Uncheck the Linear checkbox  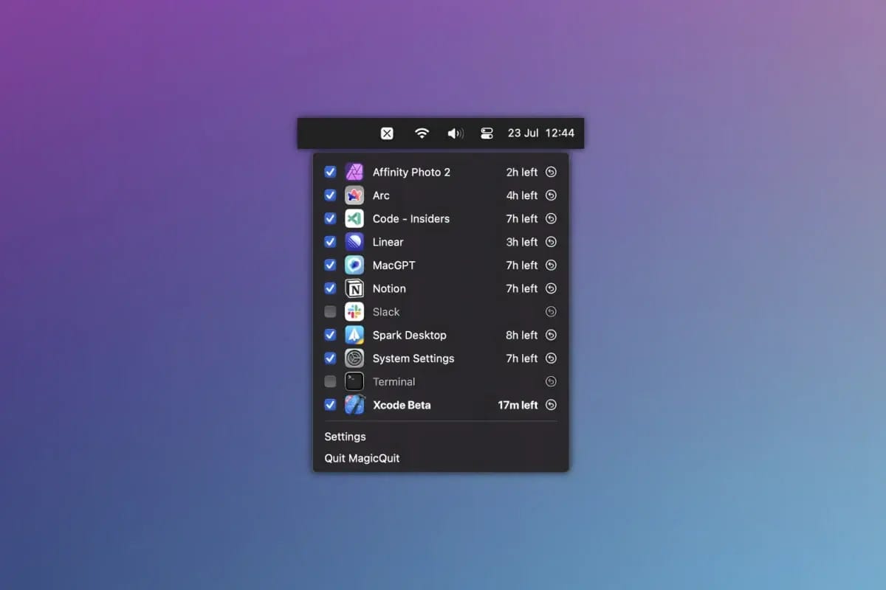coord(330,242)
